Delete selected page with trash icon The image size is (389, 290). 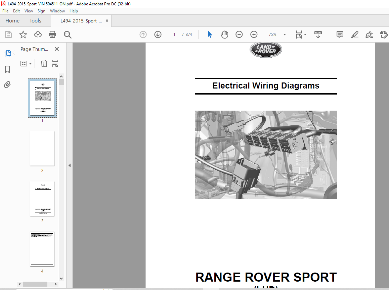(x=44, y=63)
